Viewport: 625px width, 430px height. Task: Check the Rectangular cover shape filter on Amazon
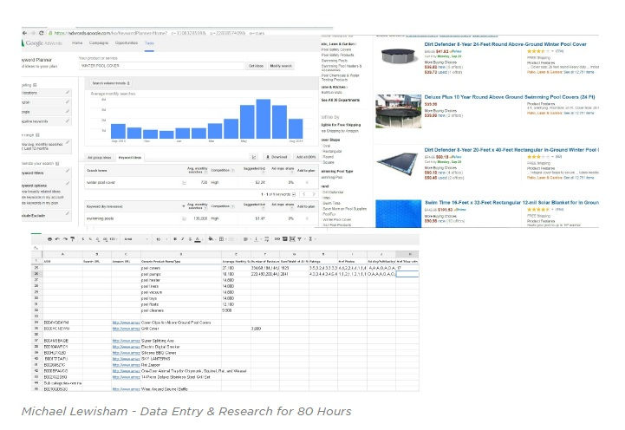[332, 152]
